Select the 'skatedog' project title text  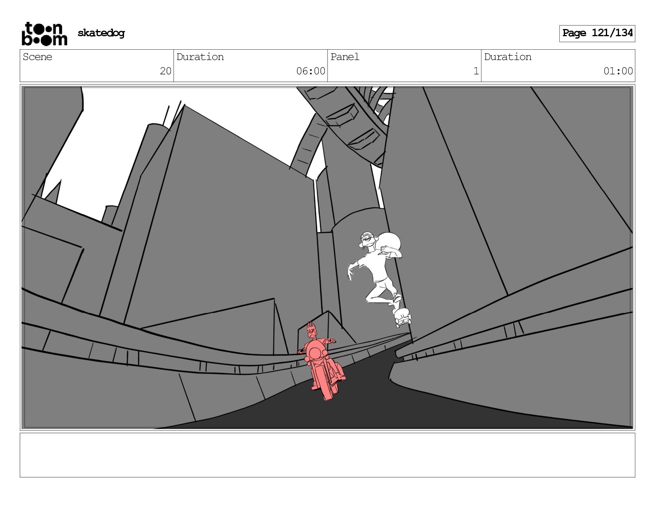pos(101,33)
